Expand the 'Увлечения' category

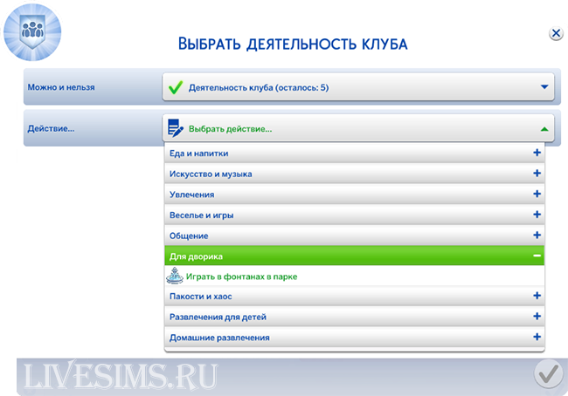pyautogui.click(x=354, y=195)
